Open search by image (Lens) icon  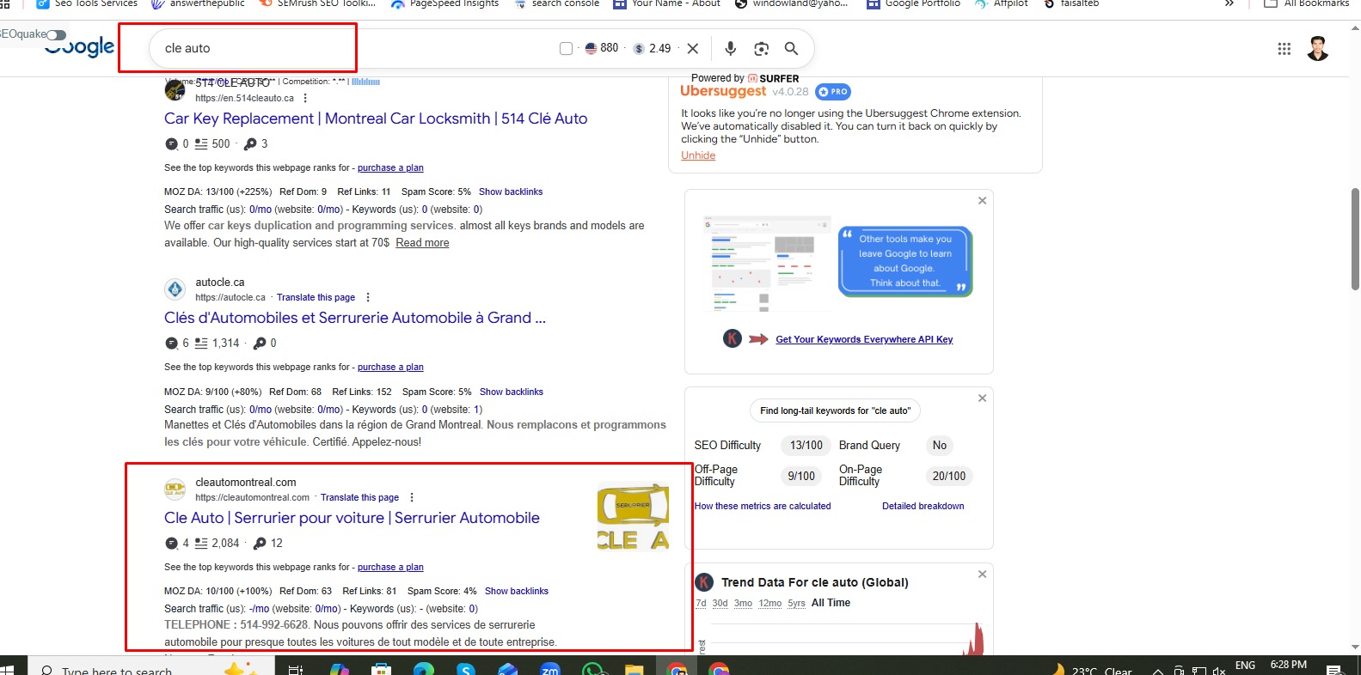761,48
